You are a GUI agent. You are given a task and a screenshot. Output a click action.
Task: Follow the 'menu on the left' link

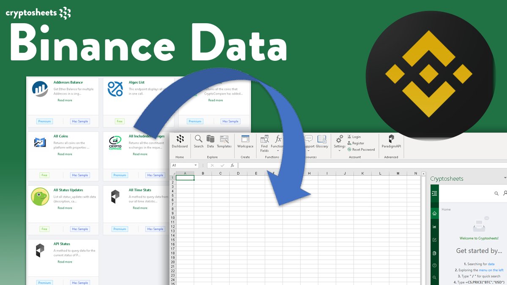click(491, 270)
